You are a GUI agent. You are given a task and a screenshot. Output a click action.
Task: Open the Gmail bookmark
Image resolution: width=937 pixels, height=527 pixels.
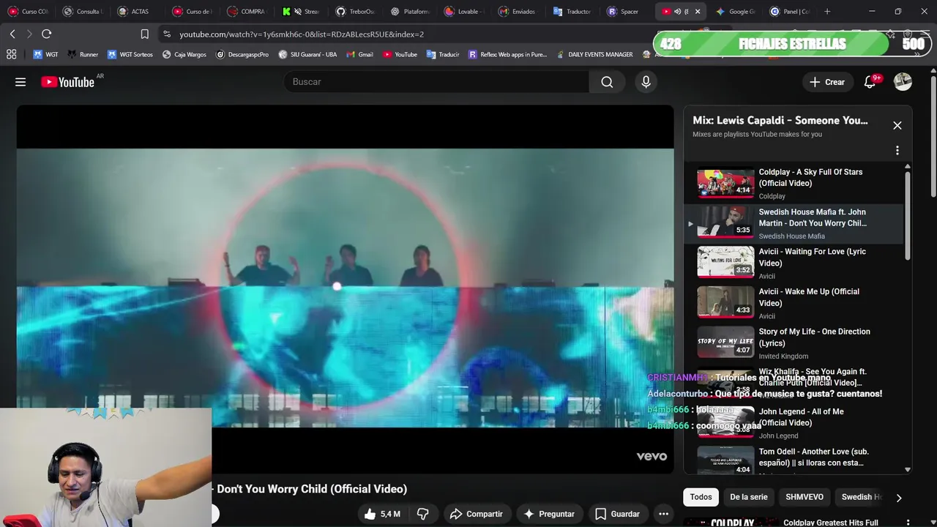coord(359,54)
